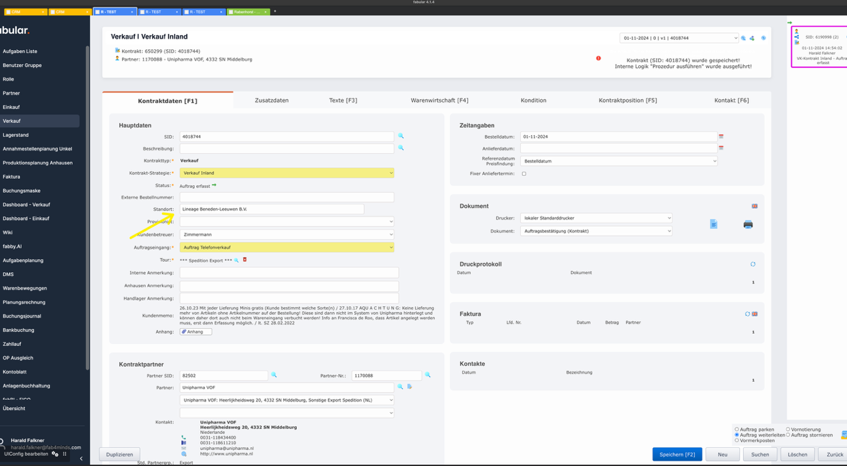Refresh the Druckprotokoll list
This screenshot has width=847, height=466.
[753, 262]
